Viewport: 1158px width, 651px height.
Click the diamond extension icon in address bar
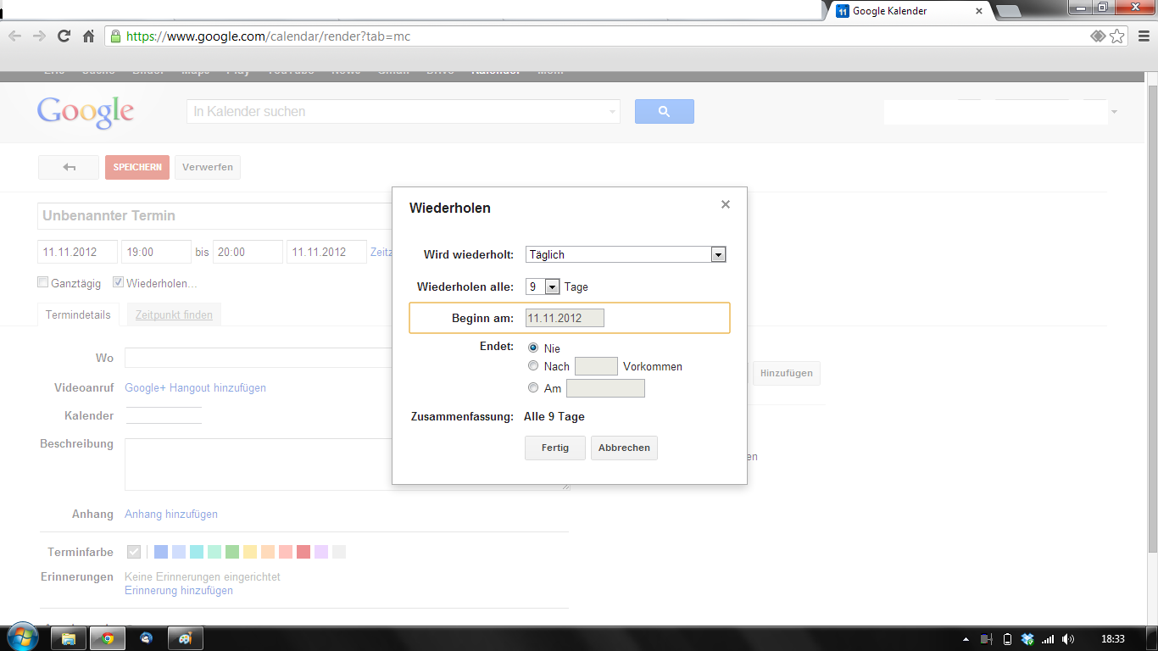1098,36
